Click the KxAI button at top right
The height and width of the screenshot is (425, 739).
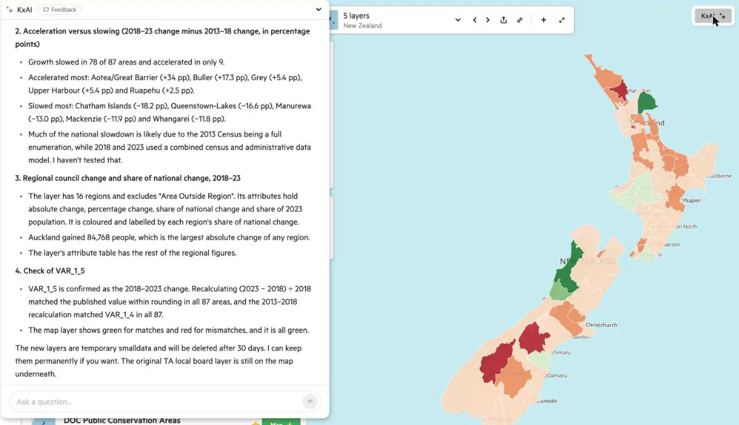[713, 16]
